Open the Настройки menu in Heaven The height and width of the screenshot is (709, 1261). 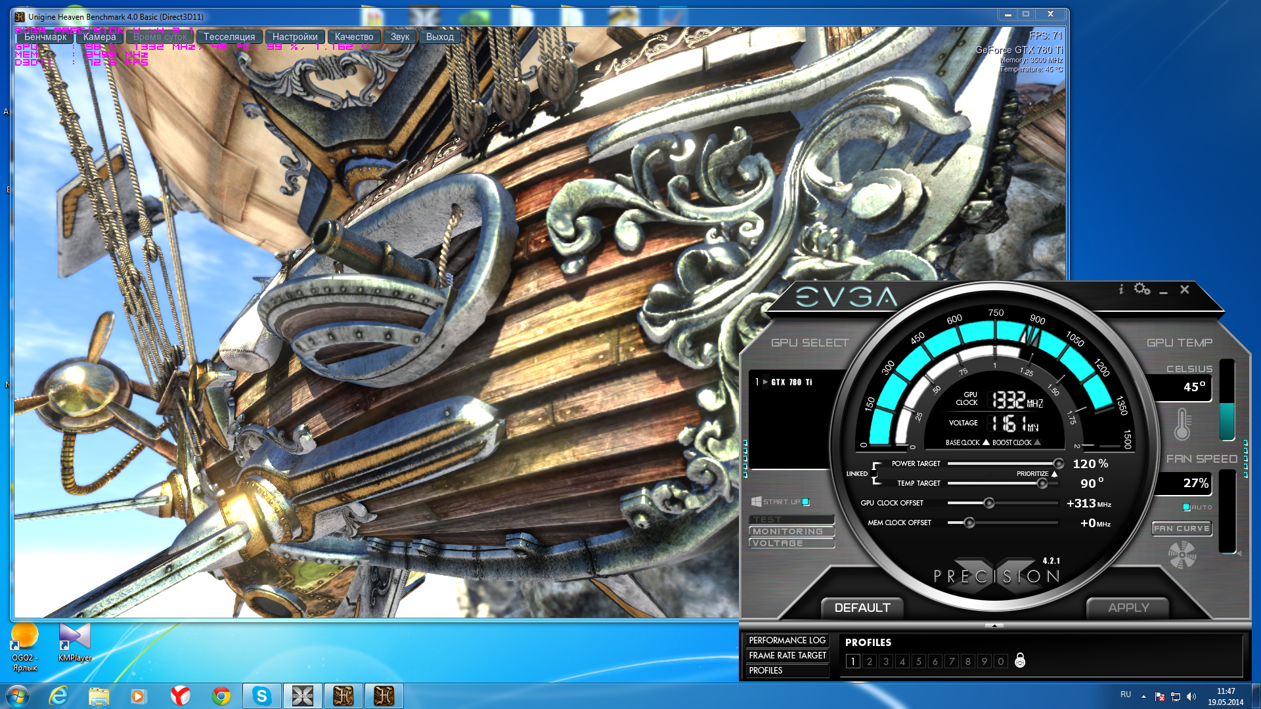pyautogui.click(x=295, y=37)
